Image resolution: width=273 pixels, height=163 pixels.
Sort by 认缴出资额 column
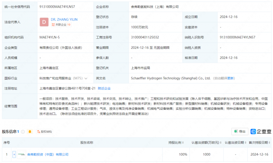[207, 143]
